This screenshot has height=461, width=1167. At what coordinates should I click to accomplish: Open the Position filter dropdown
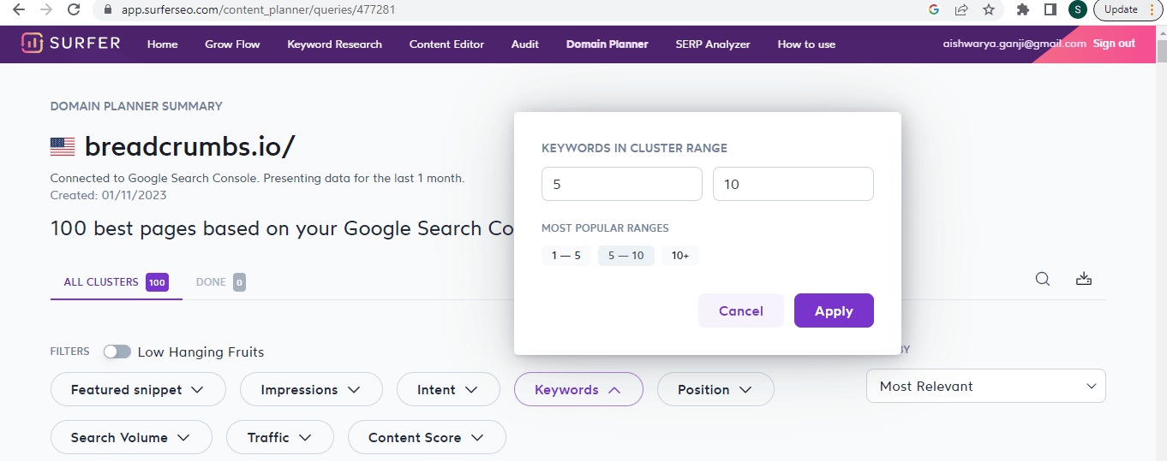click(x=715, y=389)
